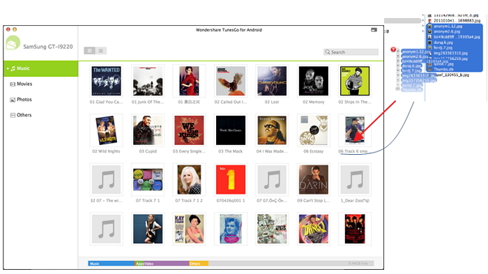Select the 01 黑白之间 album cover
The height and width of the screenshot is (274, 488).
pos(189,81)
